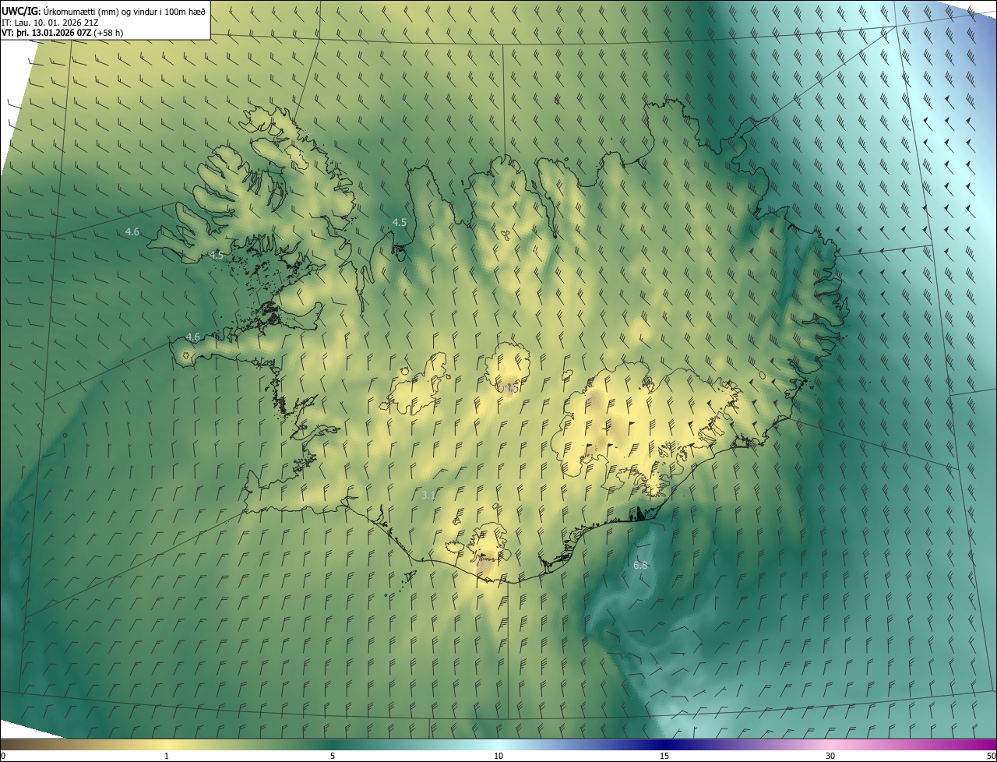Click the colorbar tick label 30

click(830, 757)
